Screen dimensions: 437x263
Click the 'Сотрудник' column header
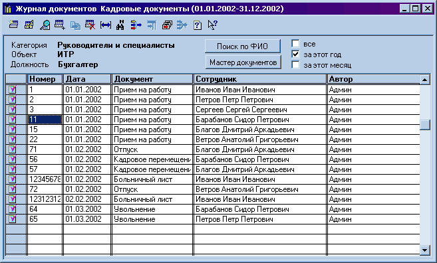pos(260,79)
